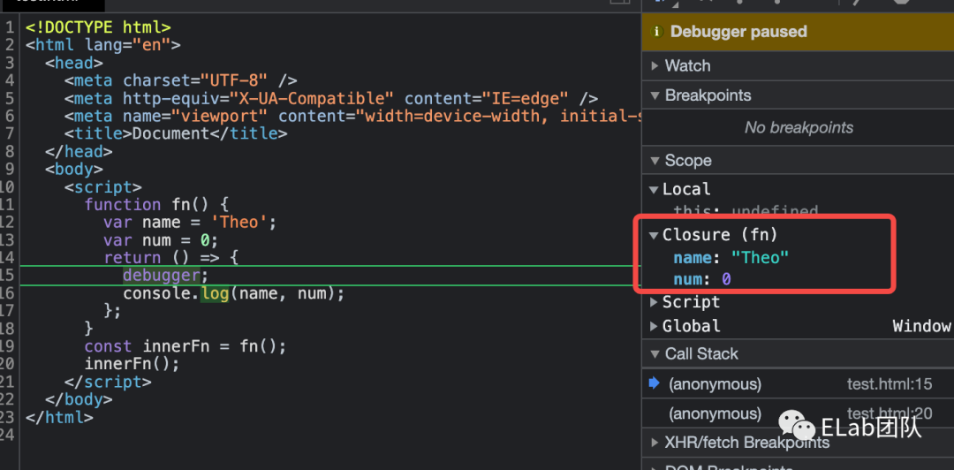Click the "var num = 0;" code line
954x470 pixels.
161,240
